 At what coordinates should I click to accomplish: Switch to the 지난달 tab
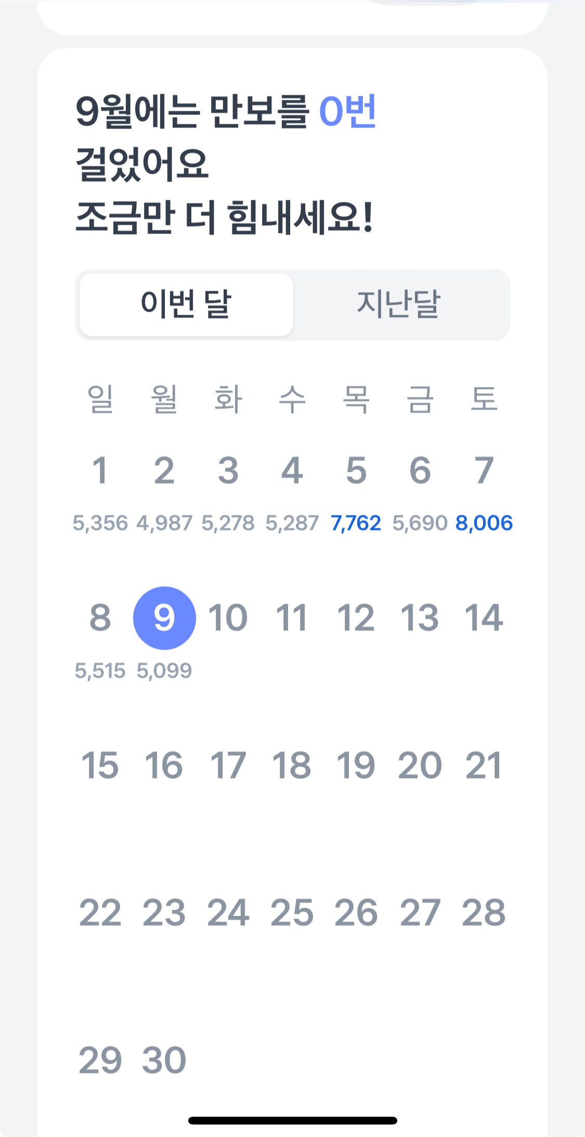(398, 304)
